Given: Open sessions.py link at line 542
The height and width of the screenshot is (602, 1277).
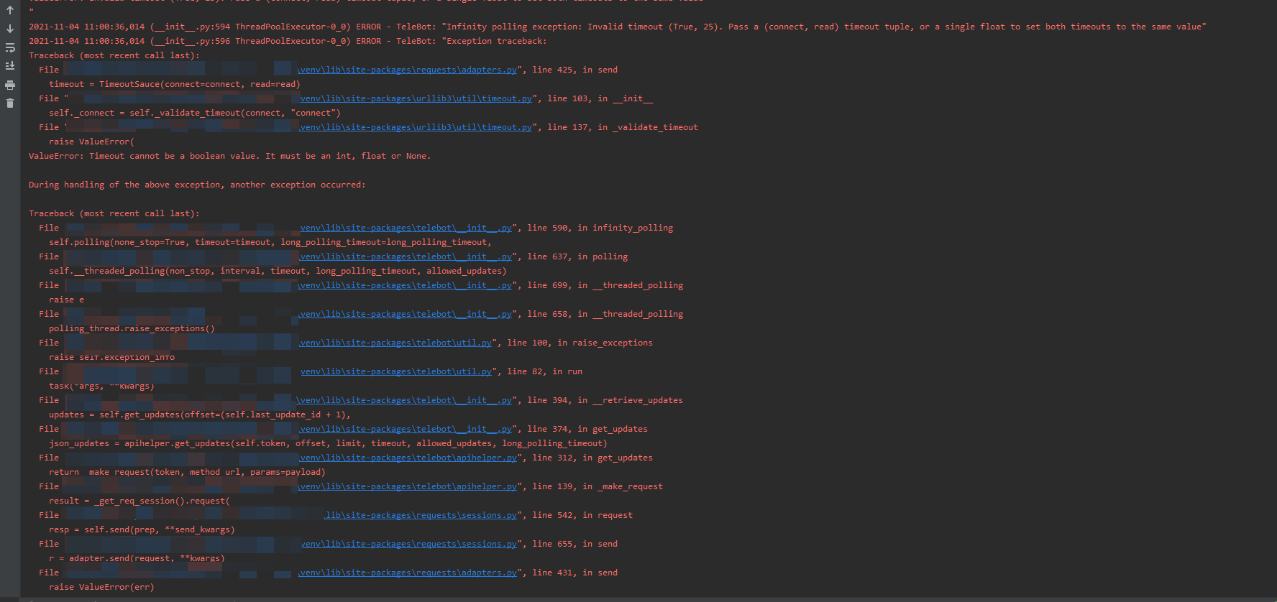Looking at the screenshot, I should (x=421, y=515).
